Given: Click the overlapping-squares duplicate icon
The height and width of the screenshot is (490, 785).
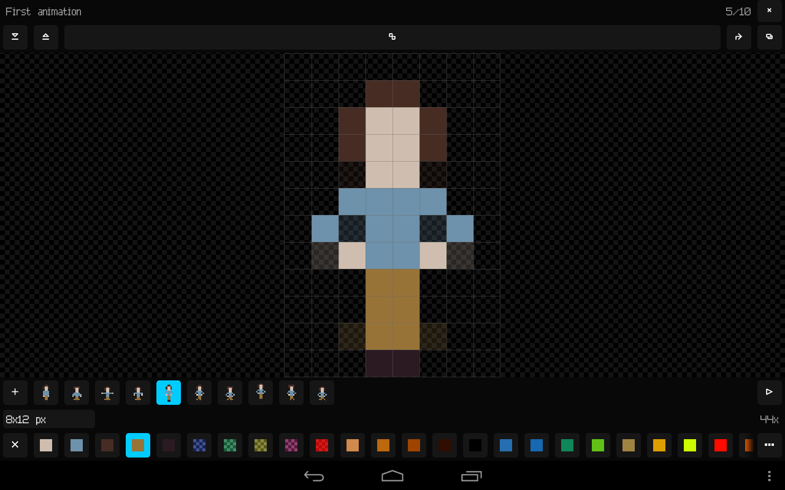Looking at the screenshot, I should tap(770, 37).
